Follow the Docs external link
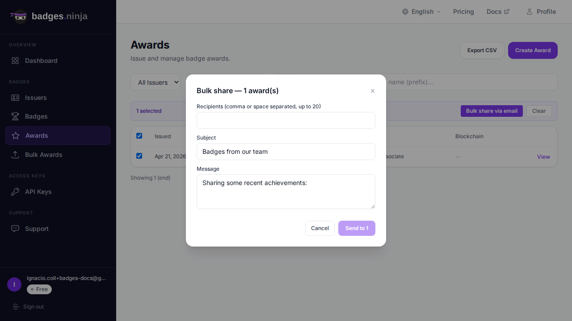Viewport: 572px width, 321px height. pyautogui.click(x=498, y=12)
